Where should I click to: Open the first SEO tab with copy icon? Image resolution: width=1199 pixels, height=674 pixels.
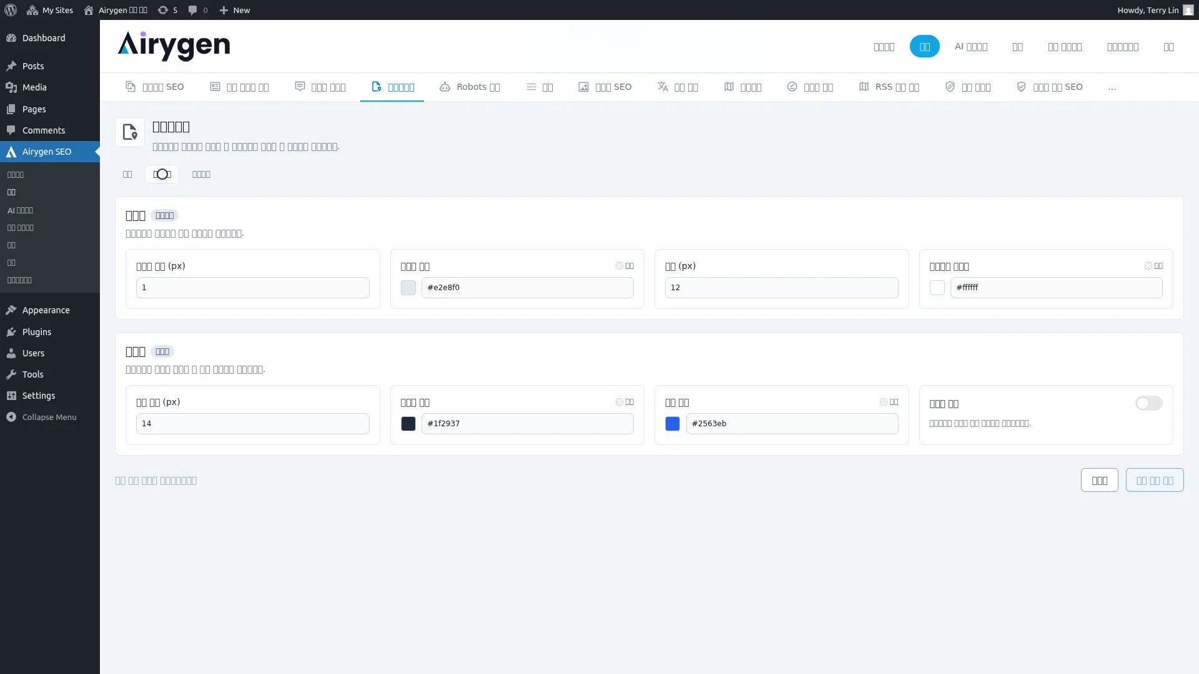pyautogui.click(x=154, y=87)
